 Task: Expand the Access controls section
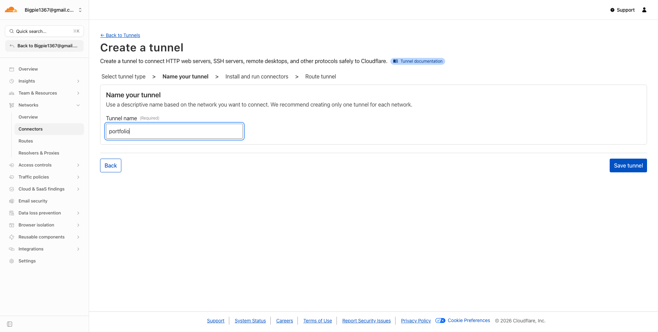point(78,165)
